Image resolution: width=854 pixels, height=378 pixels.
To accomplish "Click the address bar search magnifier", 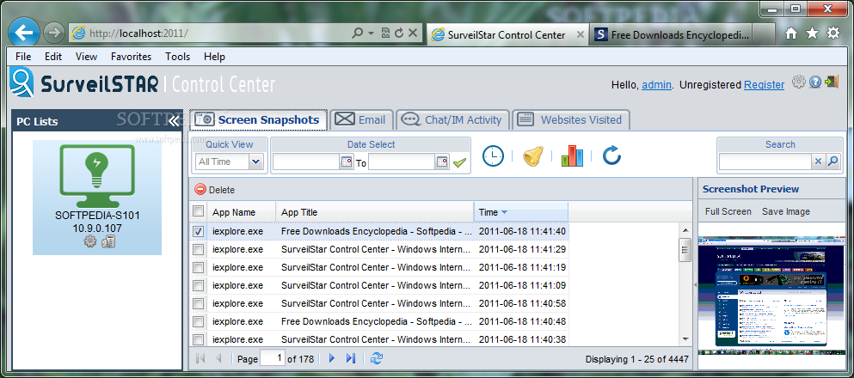I will pos(357,34).
